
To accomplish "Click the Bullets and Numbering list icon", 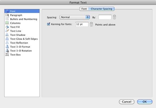I will click(7, 19).
